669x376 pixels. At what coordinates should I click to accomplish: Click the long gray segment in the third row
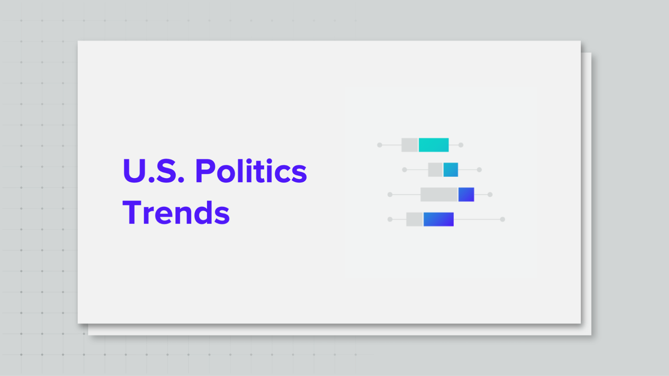(439, 194)
